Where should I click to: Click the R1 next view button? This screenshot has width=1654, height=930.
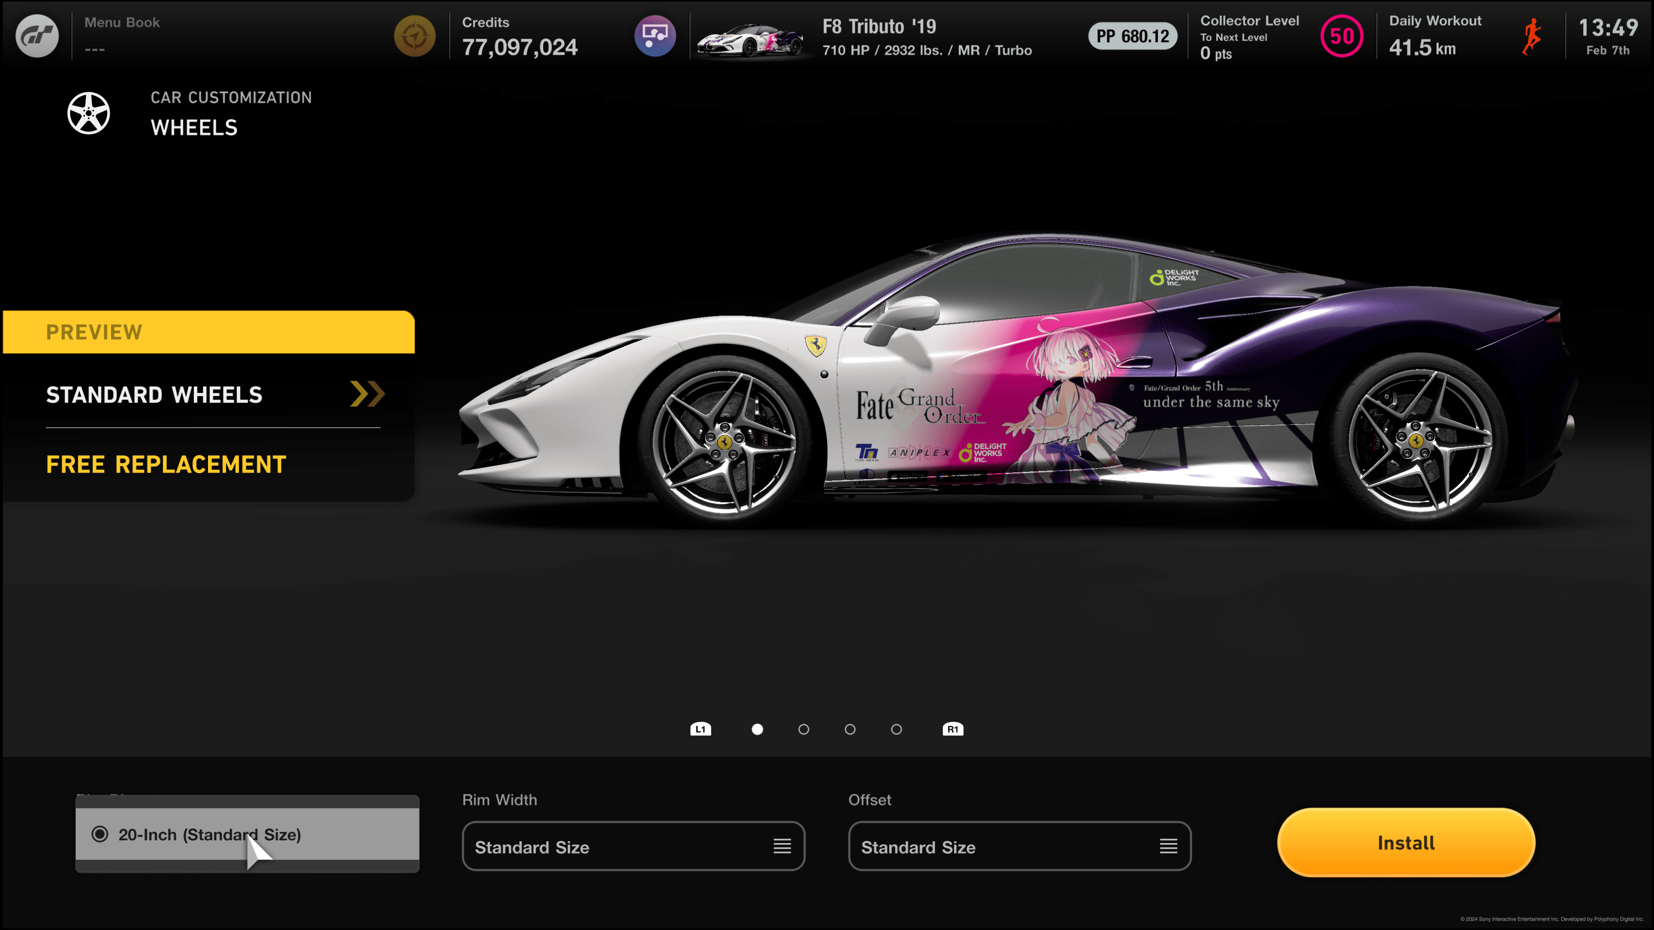coord(953,729)
